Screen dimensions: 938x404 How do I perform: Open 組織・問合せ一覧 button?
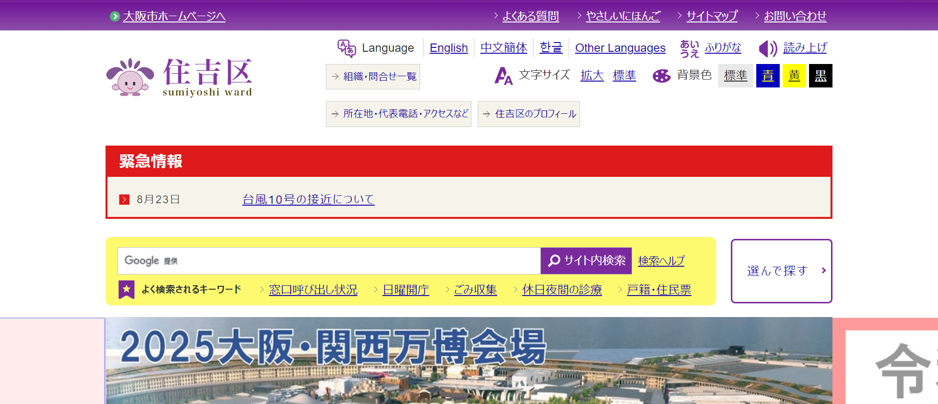[373, 77]
